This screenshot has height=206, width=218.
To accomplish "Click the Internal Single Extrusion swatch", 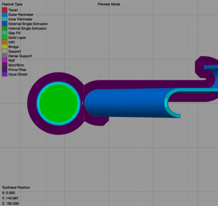I will (4, 28).
